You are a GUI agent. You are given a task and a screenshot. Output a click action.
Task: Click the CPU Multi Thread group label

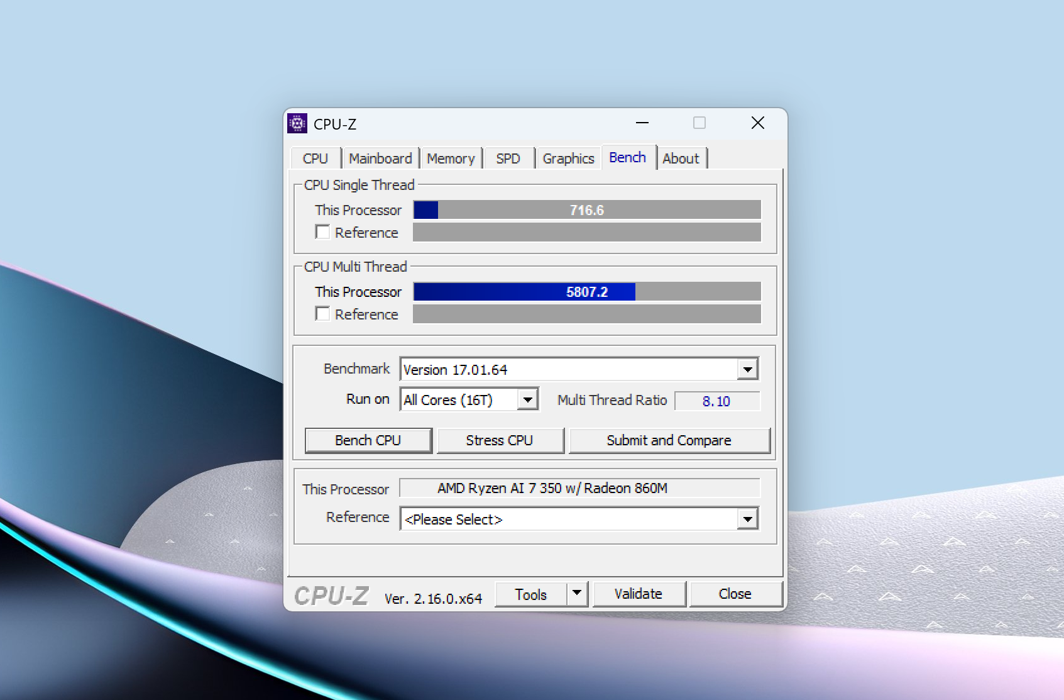356,267
